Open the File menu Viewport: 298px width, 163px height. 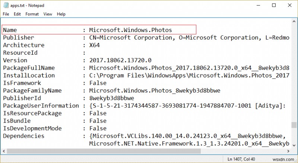click(6, 14)
